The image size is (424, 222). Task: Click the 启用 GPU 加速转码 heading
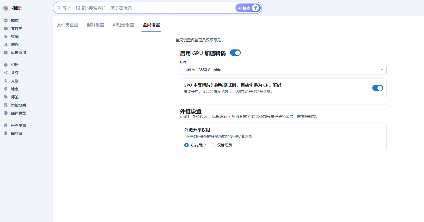pyautogui.click(x=203, y=53)
